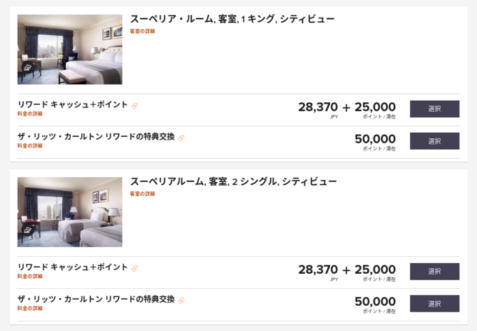This screenshot has width=477, height=331.
Task: Click the スーペリアルーム 2 シングル title
Action: tap(233, 181)
